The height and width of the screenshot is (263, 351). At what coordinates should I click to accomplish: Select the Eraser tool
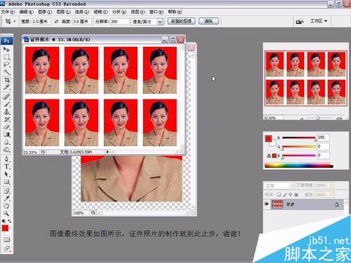[6, 127]
